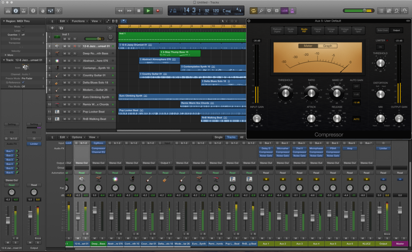Screen dimensions: 412x252
Task: Switch compressor display to Graph tab
Action: click(328, 46)
